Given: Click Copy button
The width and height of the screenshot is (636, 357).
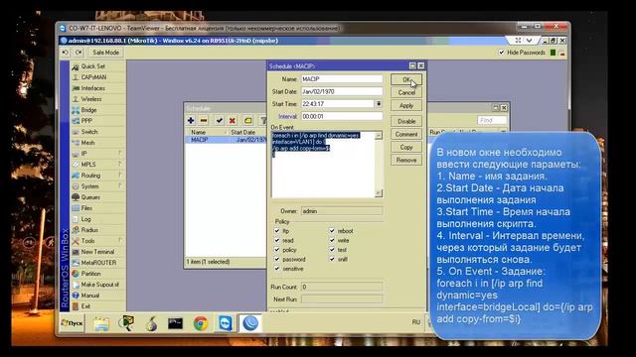Looking at the screenshot, I should pos(406,148).
